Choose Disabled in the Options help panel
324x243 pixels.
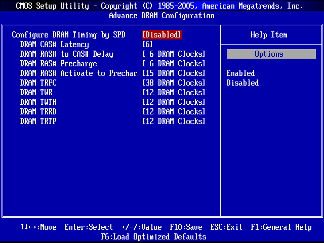242,83
